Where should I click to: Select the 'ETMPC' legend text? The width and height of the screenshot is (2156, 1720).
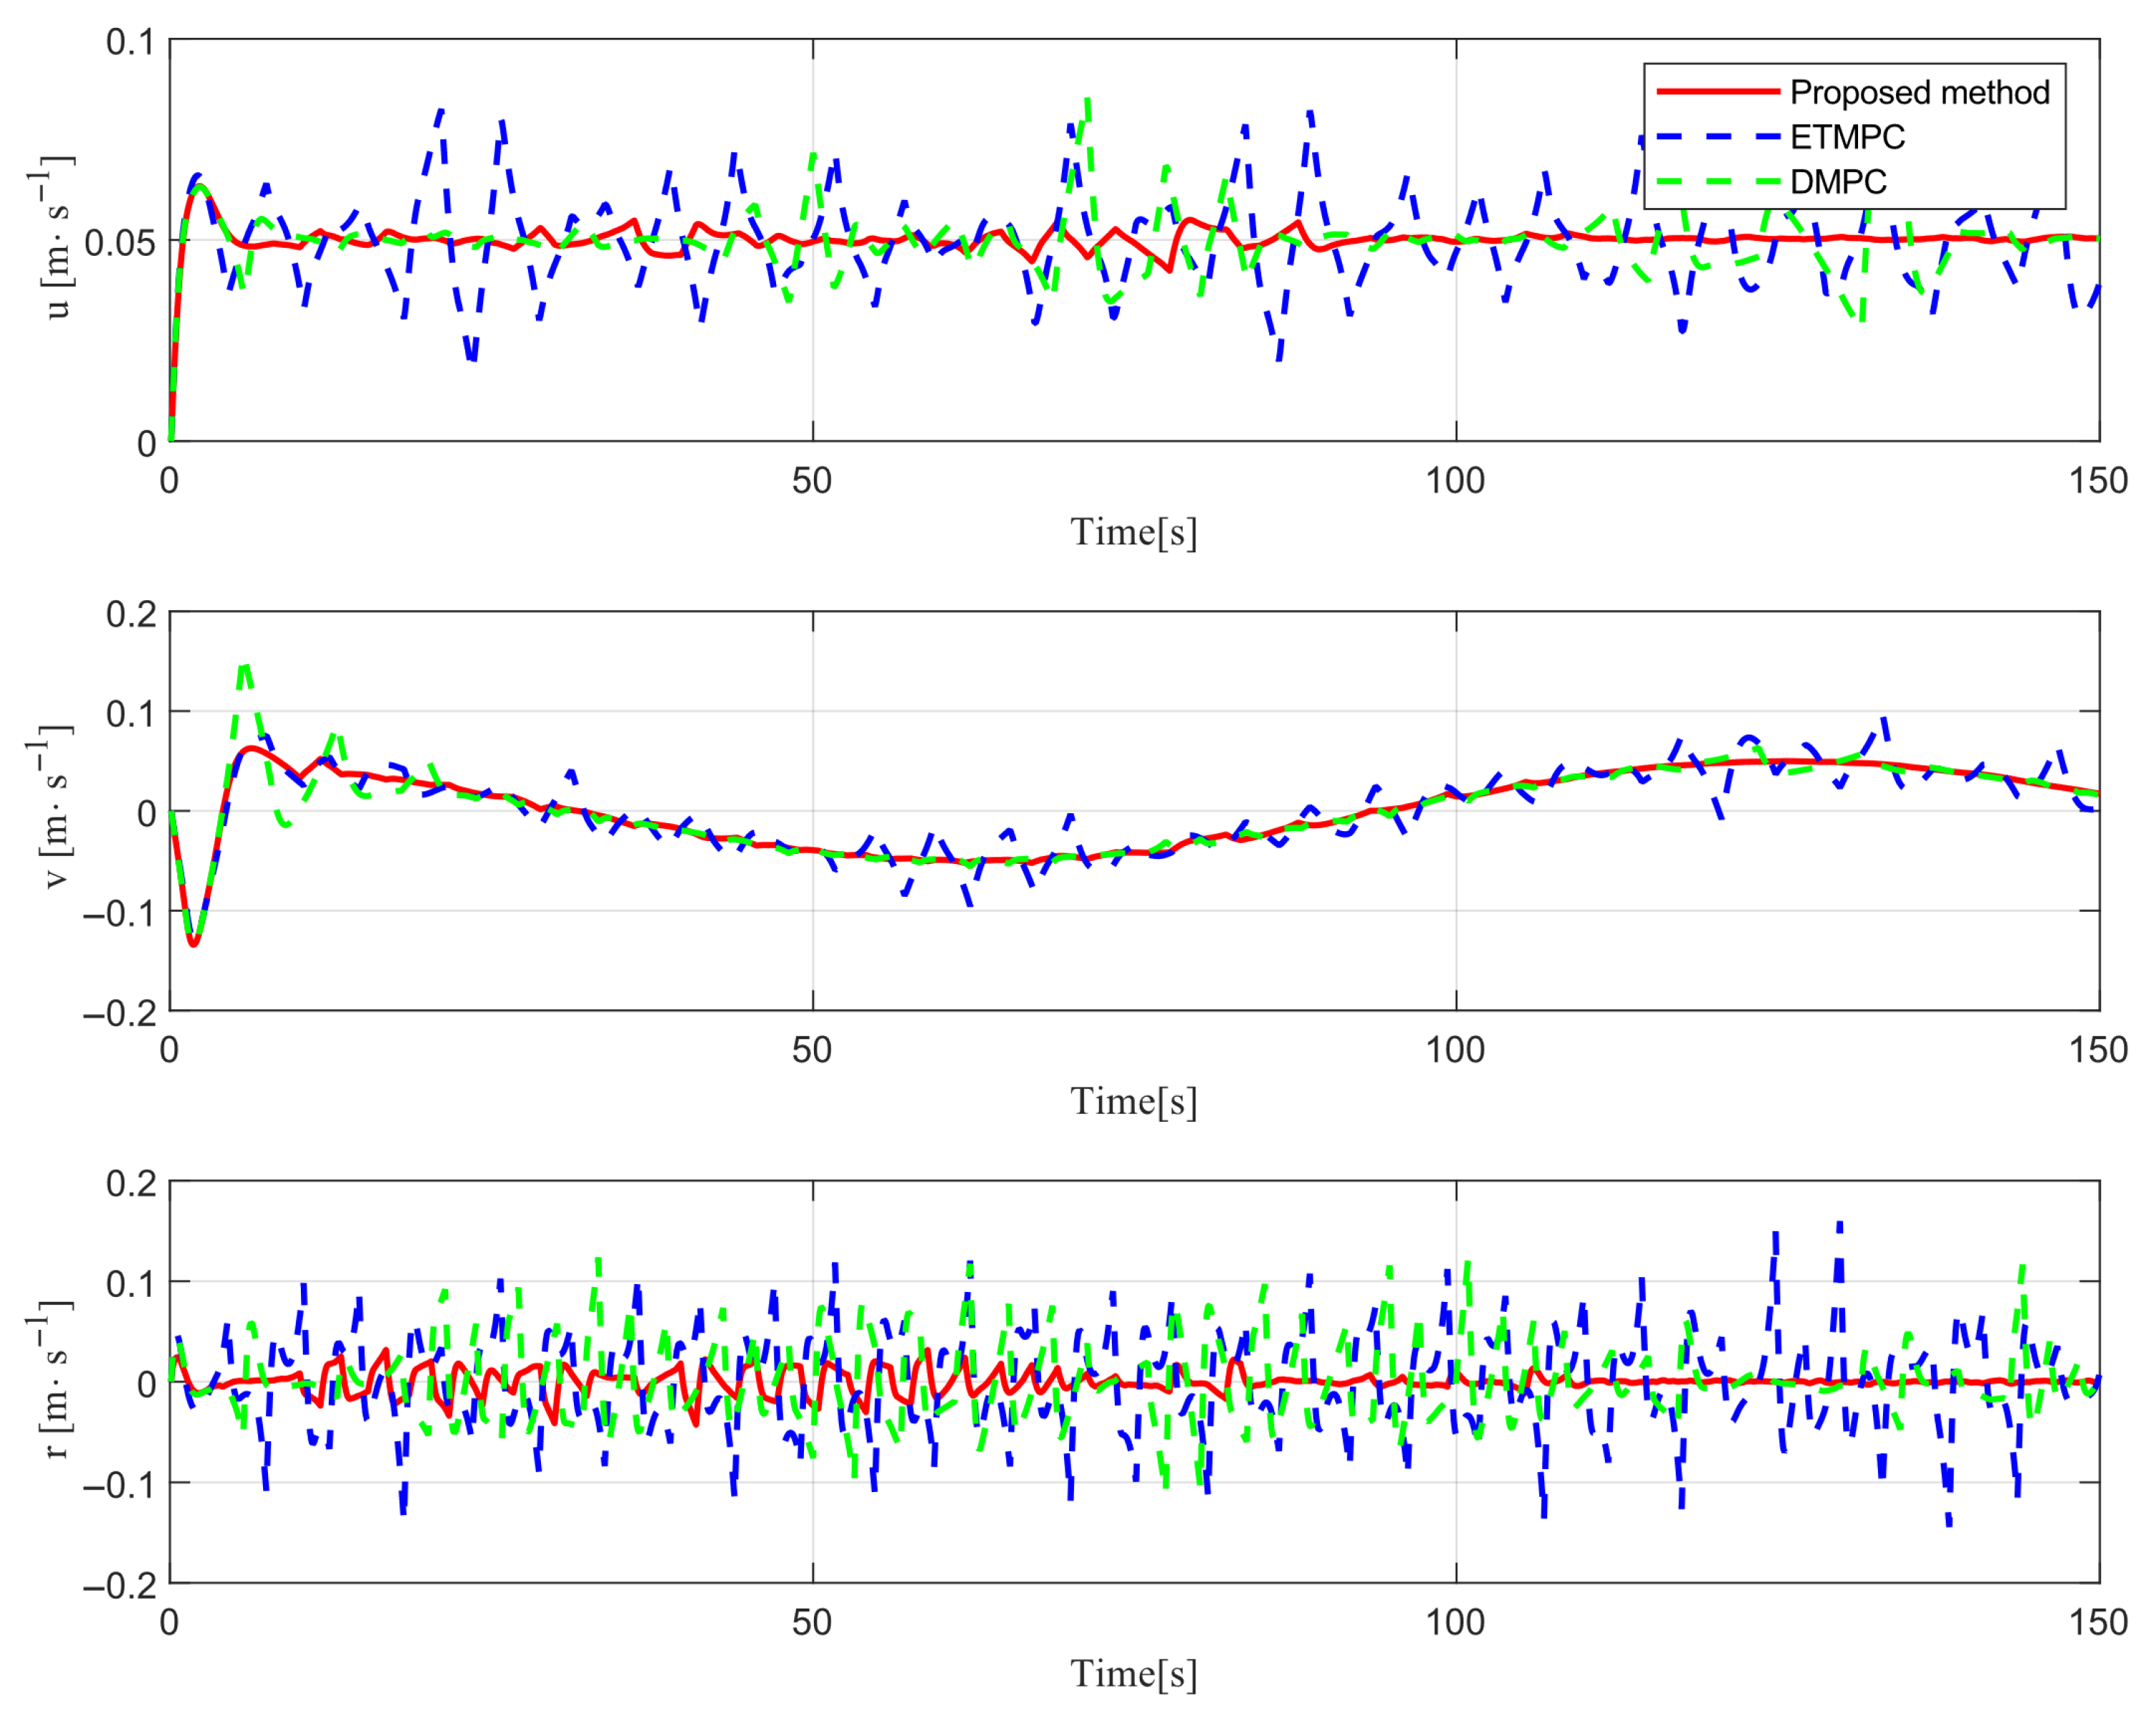(1847, 137)
